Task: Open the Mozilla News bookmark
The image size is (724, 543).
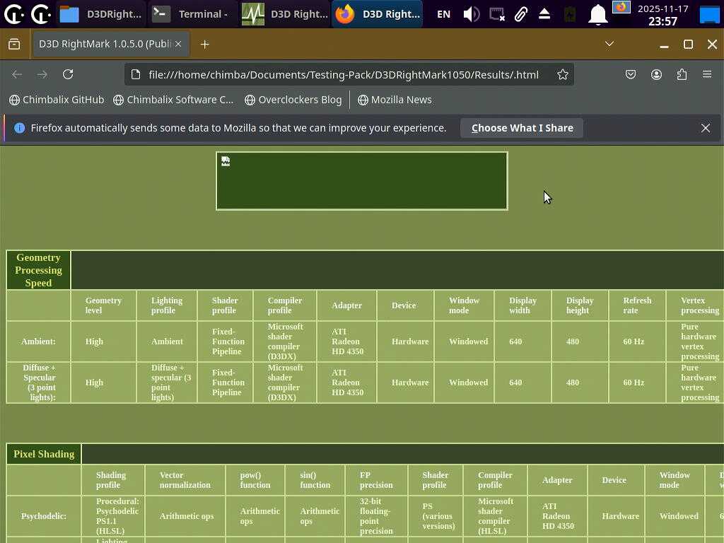Action: tap(395, 100)
